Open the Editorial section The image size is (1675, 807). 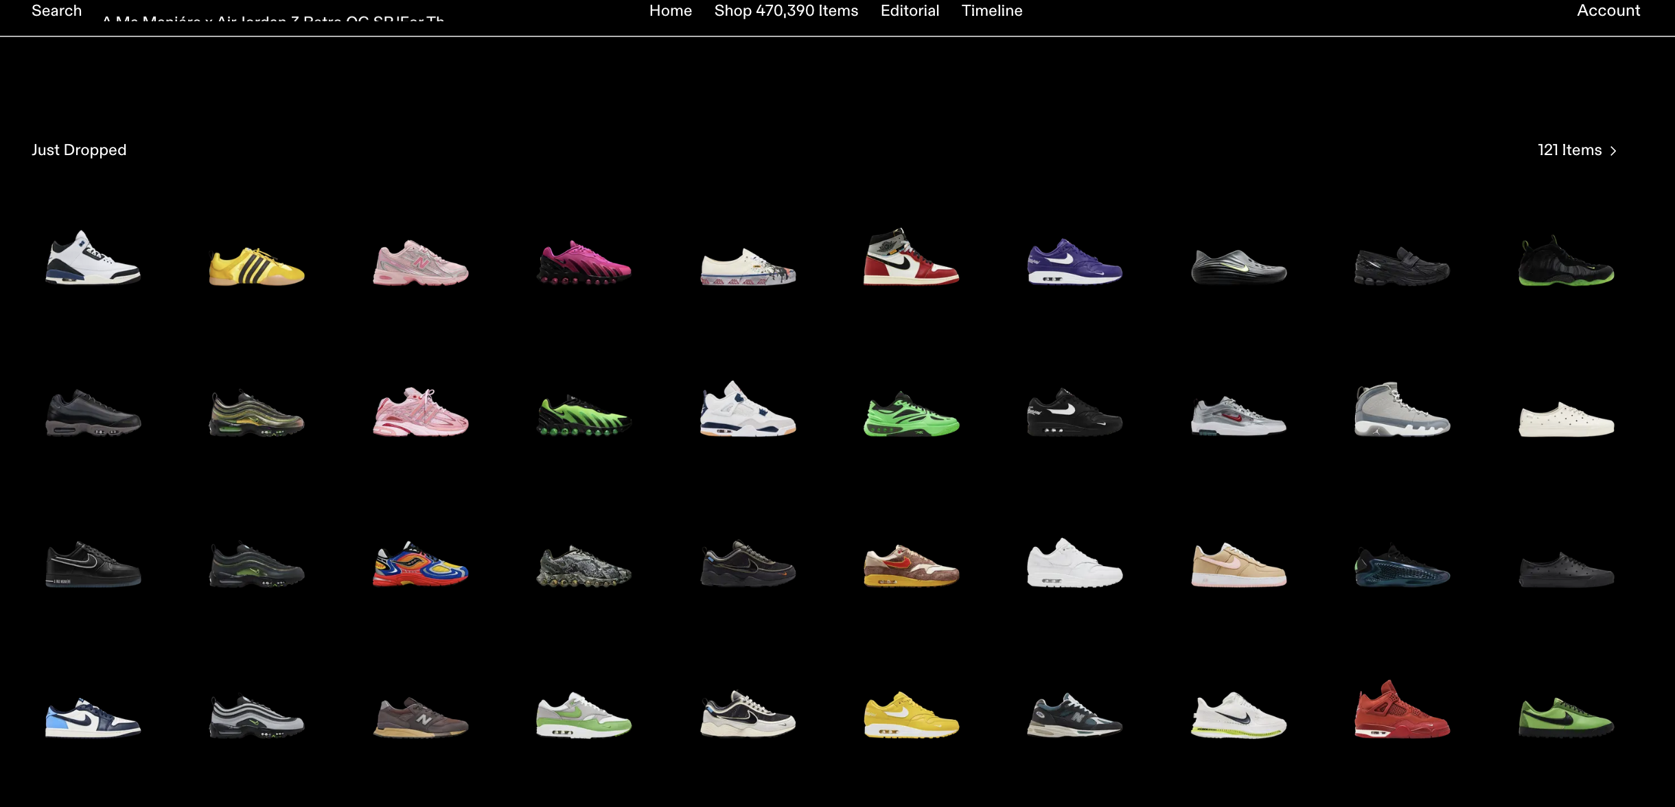coord(909,10)
